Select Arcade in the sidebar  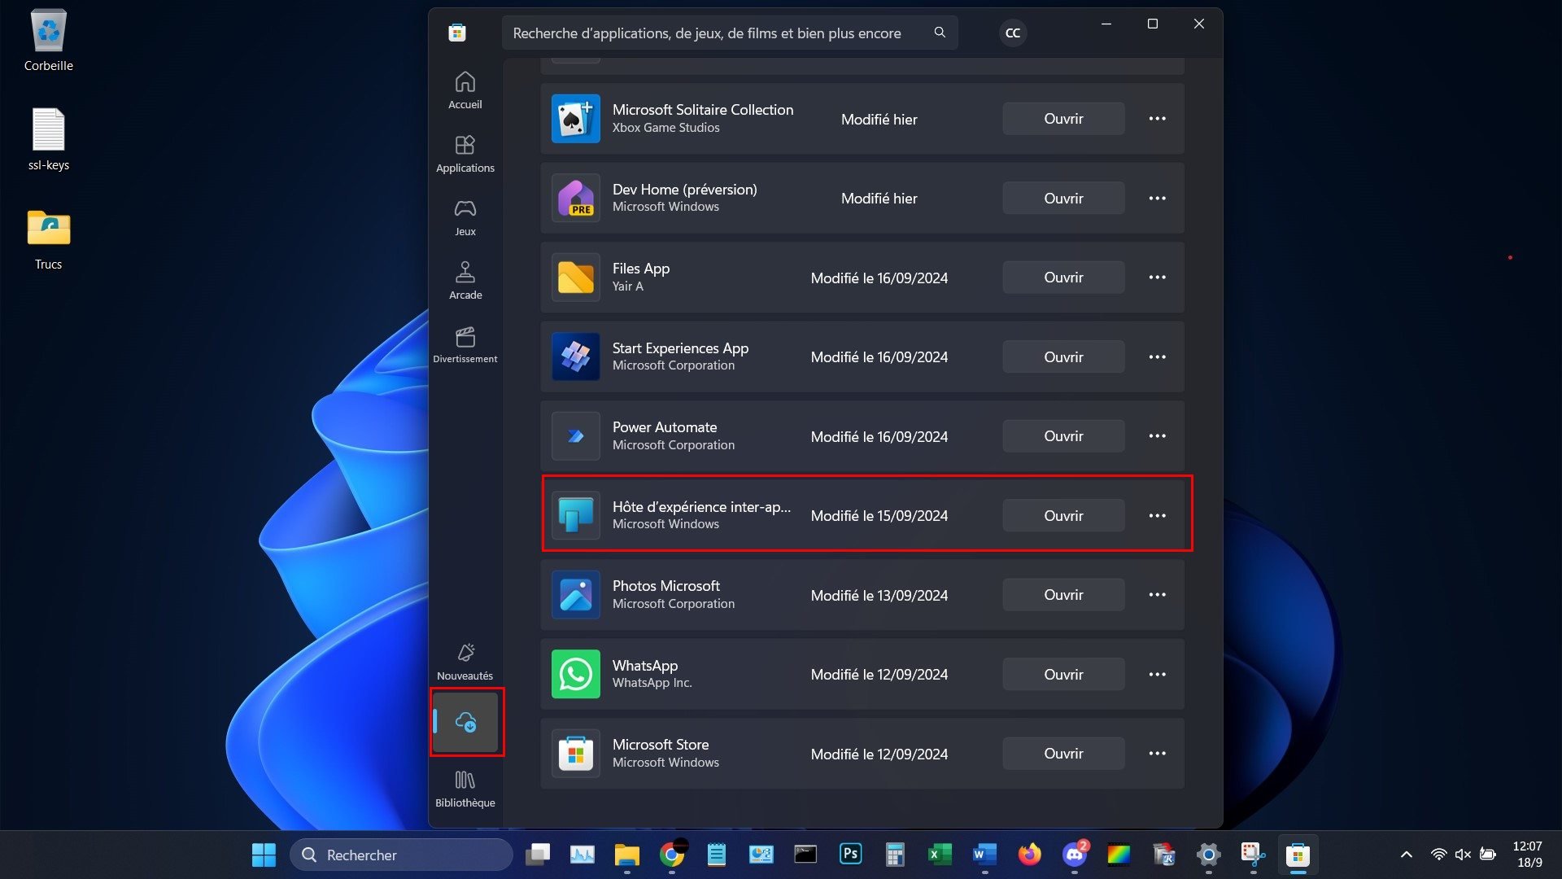point(465,281)
